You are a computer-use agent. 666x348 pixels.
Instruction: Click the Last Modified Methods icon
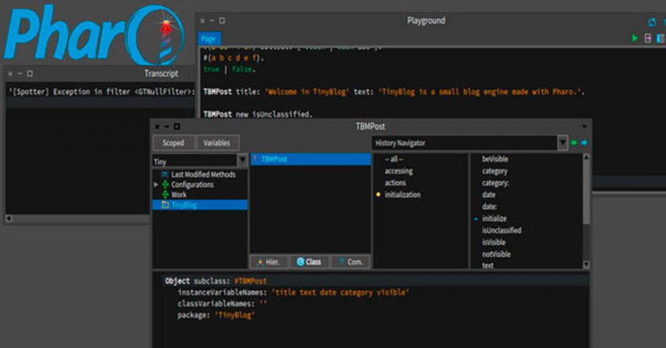(x=164, y=175)
